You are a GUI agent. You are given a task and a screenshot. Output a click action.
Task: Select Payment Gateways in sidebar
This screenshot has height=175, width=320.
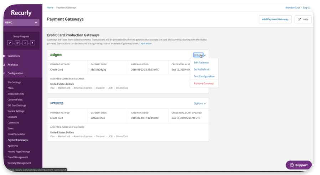click(17, 140)
